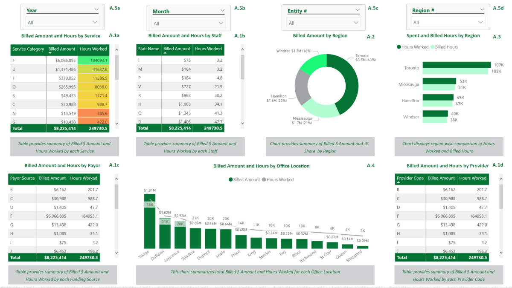
Task: Expand the Year slicer header chevron
Action: point(96,10)
